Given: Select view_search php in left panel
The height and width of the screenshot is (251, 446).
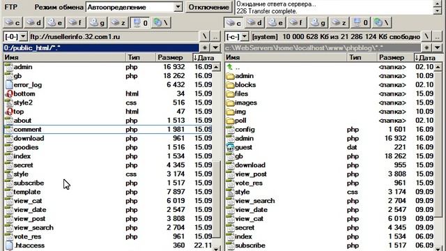Looking at the screenshot, I should pos(108,228).
